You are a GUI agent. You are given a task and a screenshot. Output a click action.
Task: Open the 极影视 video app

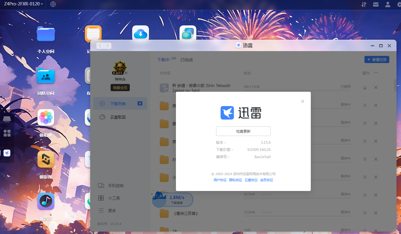(x=46, y=159)
